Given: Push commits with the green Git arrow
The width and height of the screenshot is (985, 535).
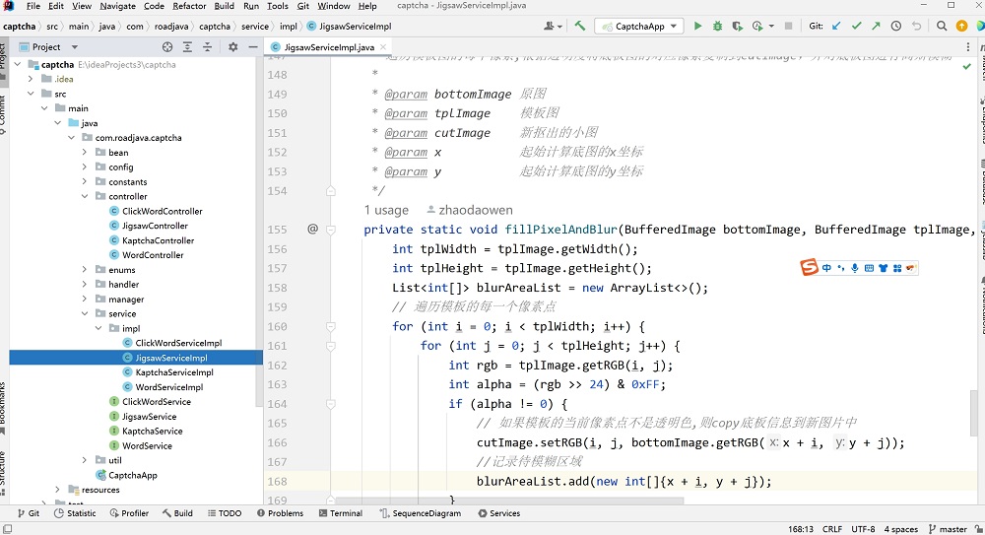Looking at the screenshot, I should click(877, 26).
